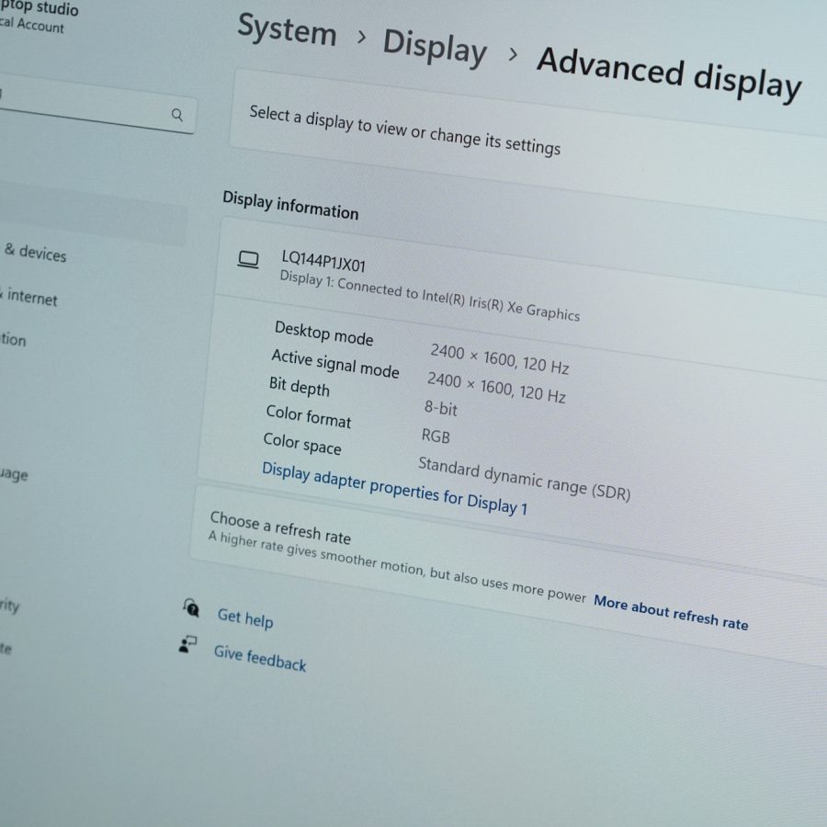The image size is (827, 827).
Task: Go back to System in breadcrumb
Action: (x=287, y=30)
